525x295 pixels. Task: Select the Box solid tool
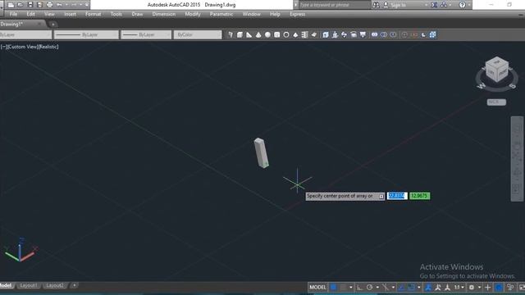click(x=240, y=34)
